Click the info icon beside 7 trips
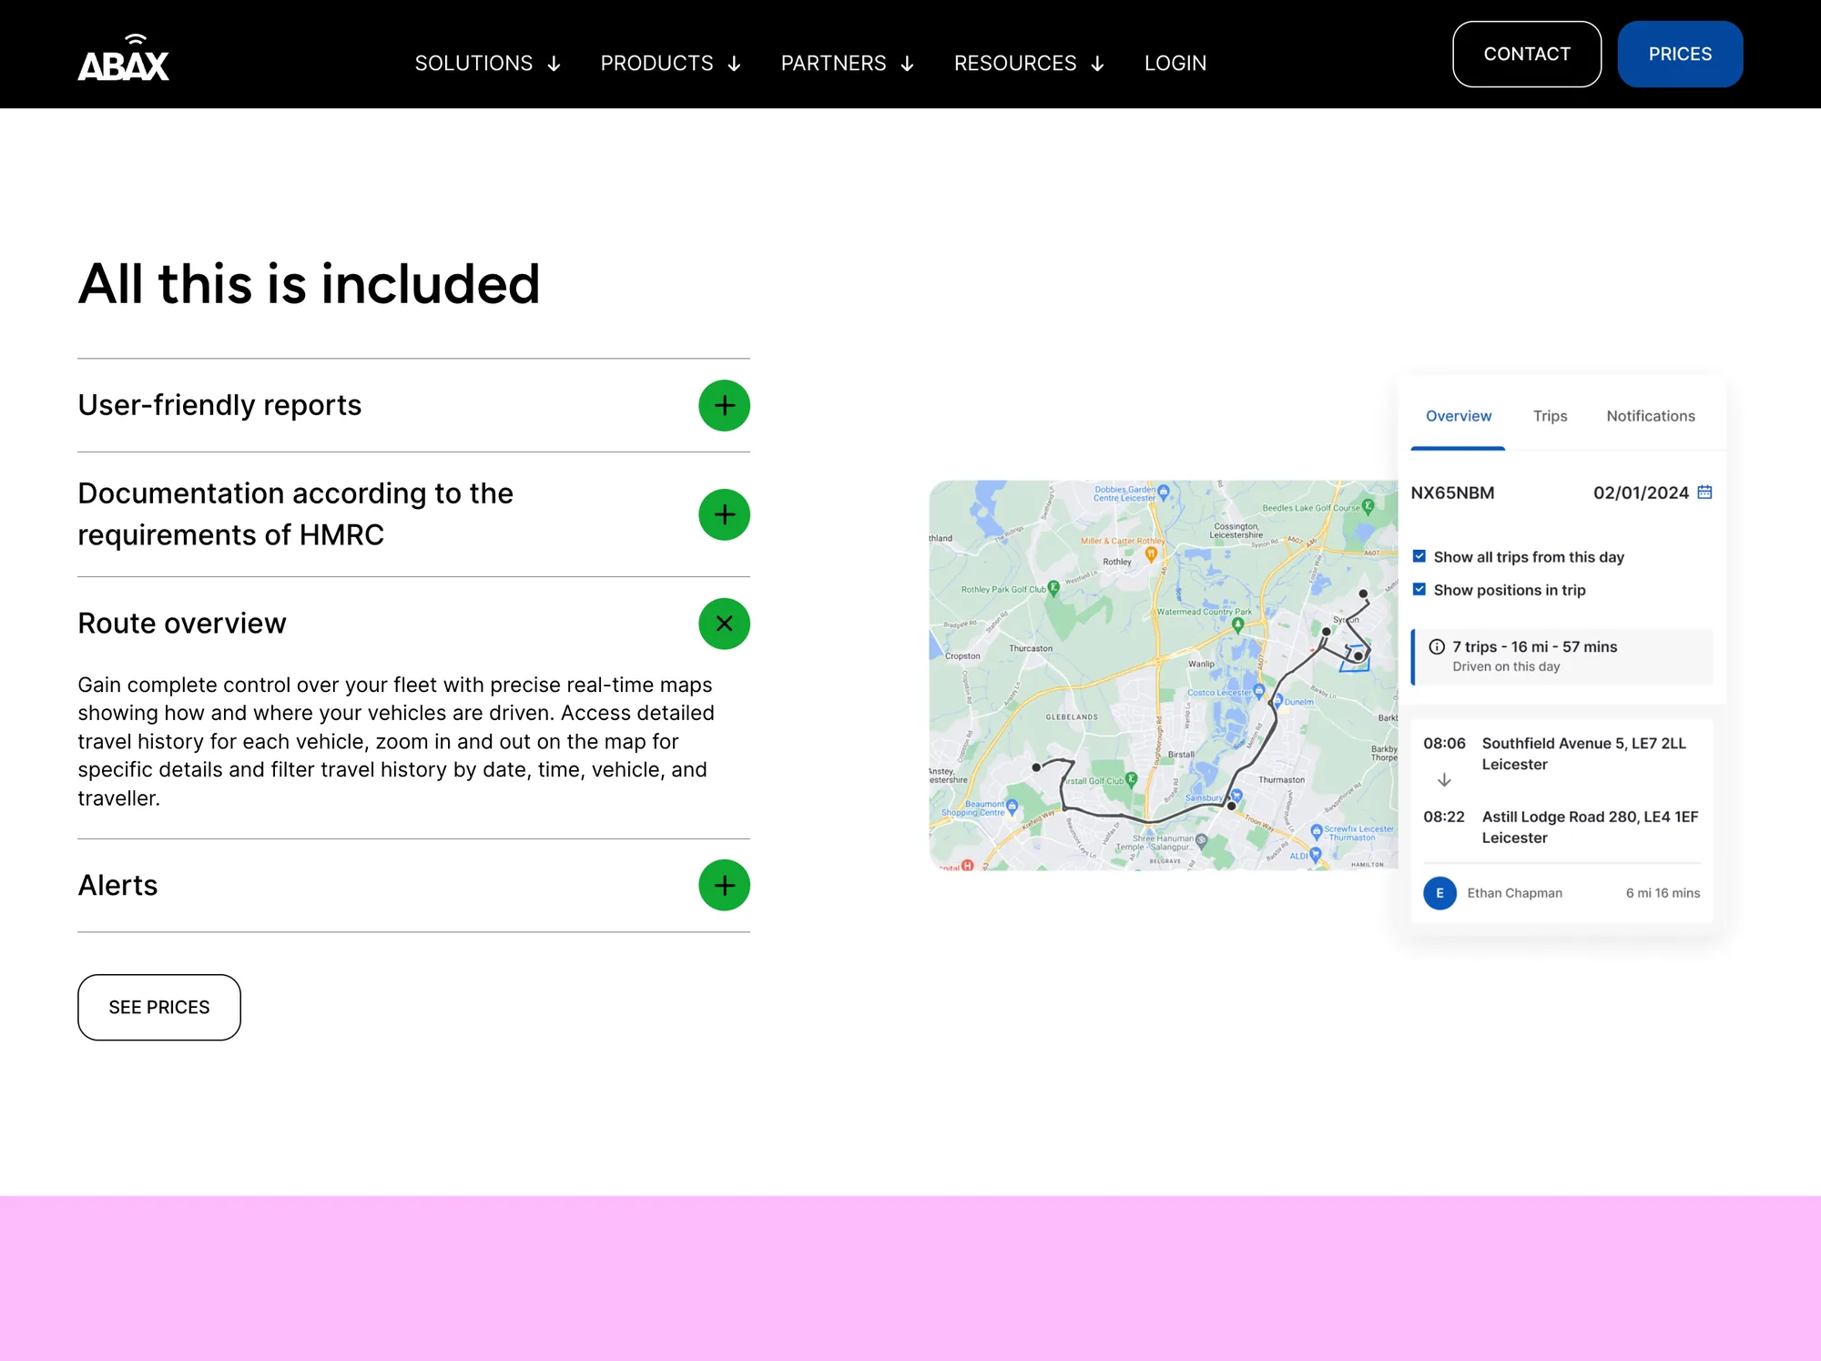The image size is (1821, 1361). click(x=1437, y=646)
